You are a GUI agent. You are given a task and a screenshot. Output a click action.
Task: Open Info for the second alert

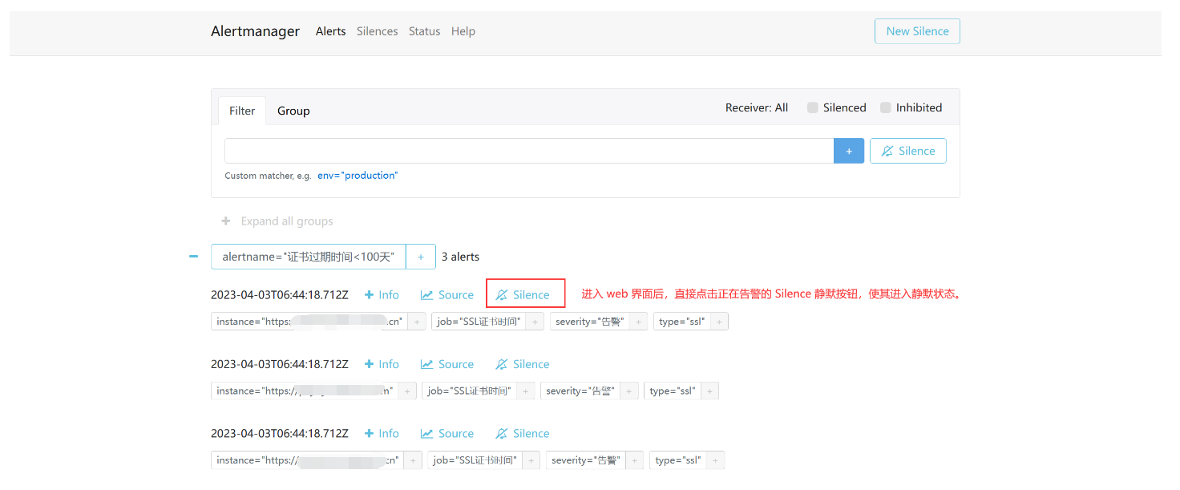382,364
